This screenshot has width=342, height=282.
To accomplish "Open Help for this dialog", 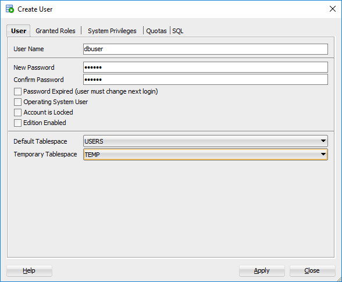I will coord(29,270).
